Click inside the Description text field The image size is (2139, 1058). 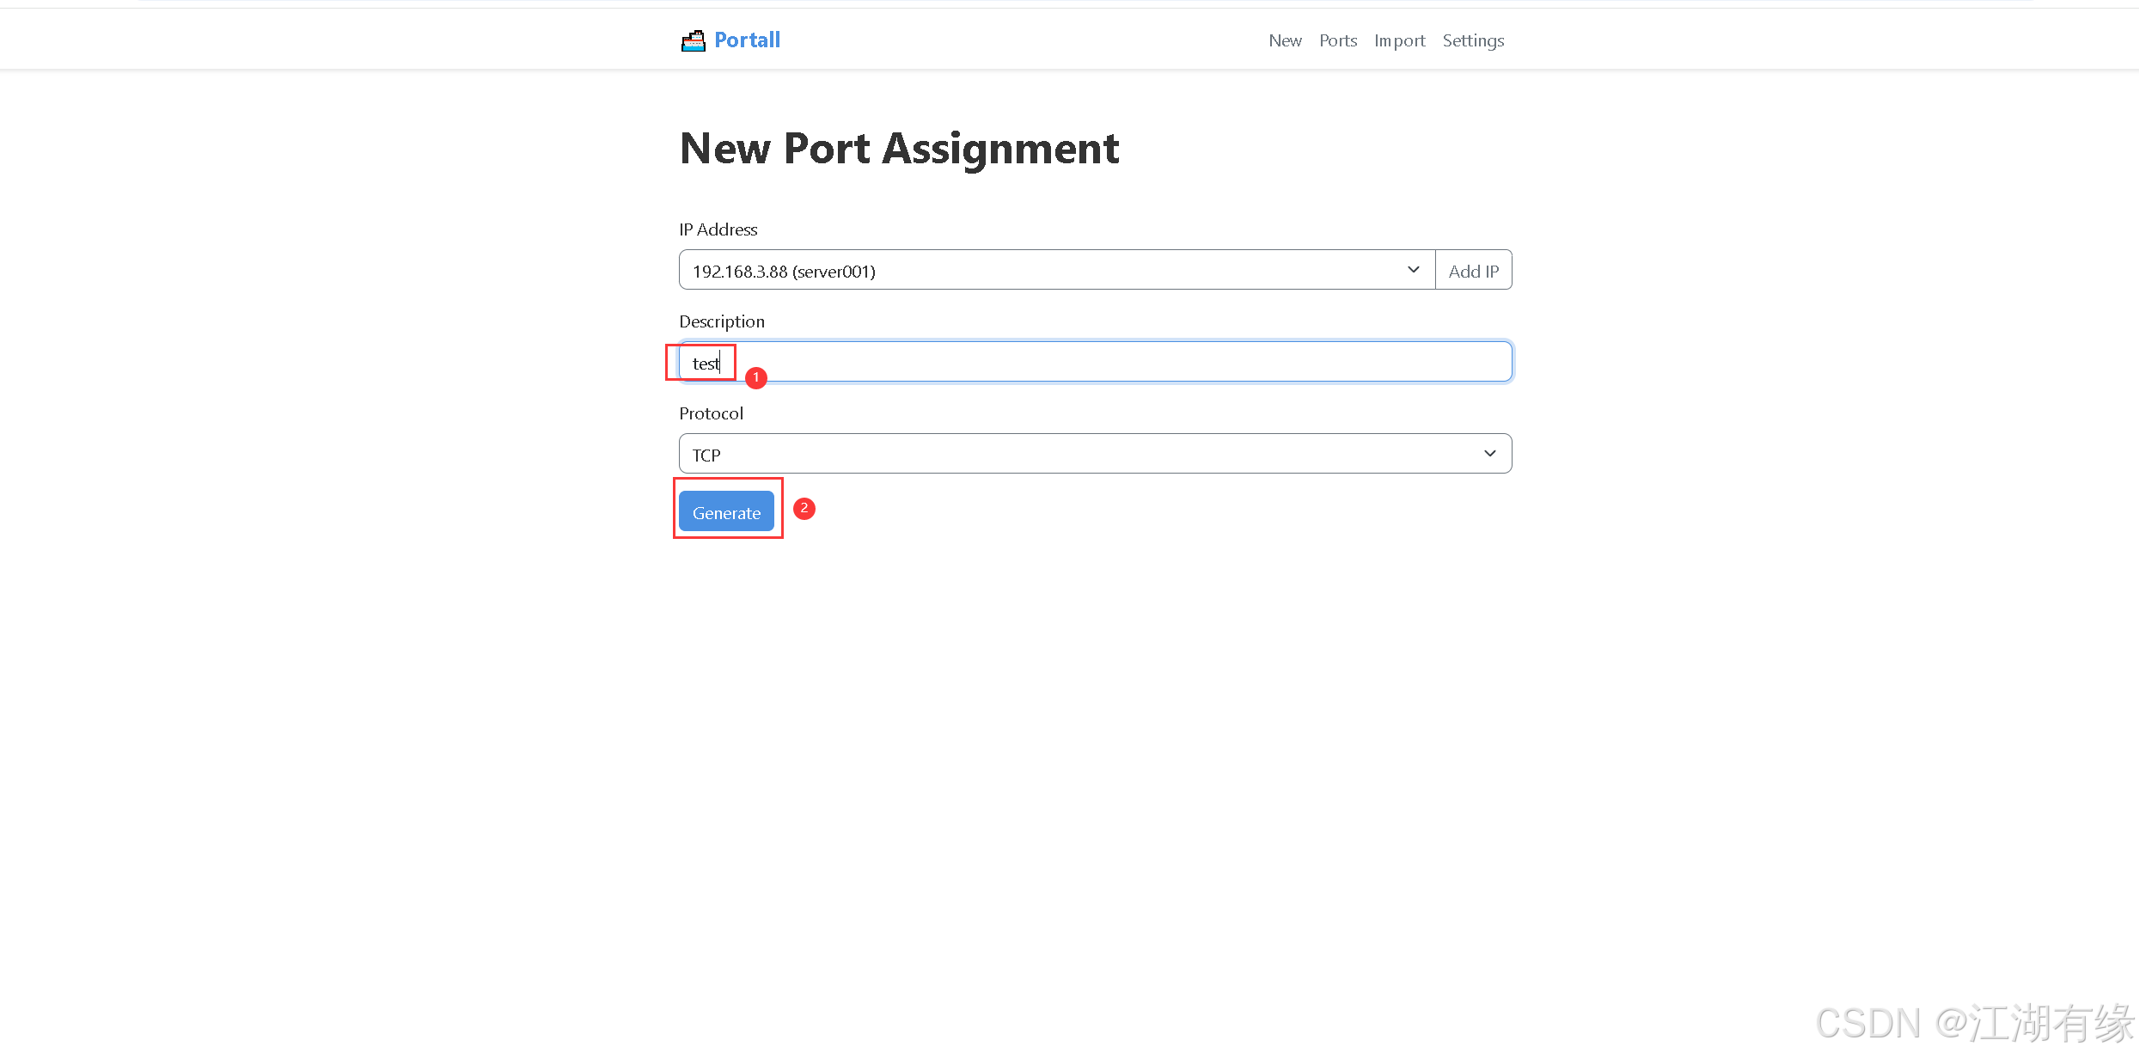[x=945, y=361]
